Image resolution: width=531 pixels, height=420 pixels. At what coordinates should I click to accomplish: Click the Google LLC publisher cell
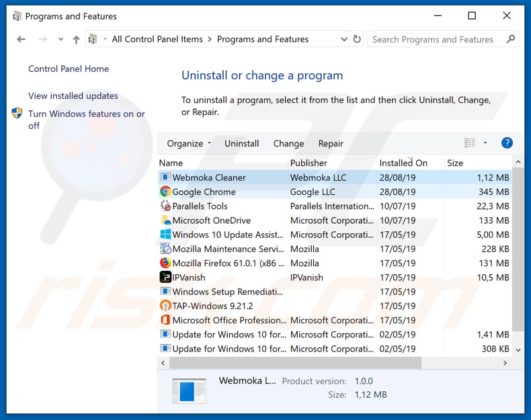[313, 192]
